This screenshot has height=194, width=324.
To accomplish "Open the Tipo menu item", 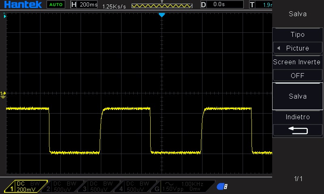I will 298,34.
